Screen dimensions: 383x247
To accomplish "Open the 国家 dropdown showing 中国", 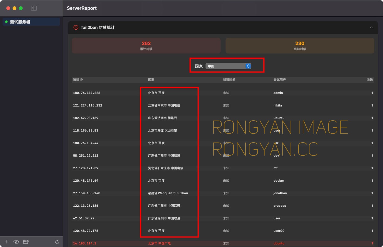I will 228,66.
